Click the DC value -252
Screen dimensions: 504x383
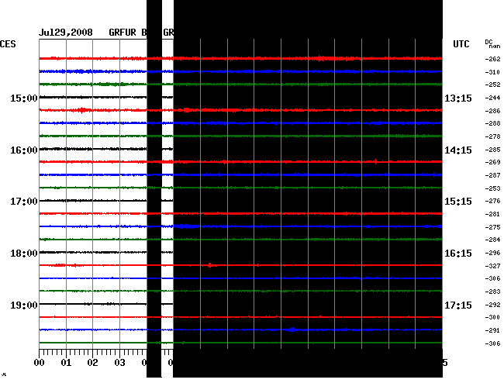pos(492,85)
